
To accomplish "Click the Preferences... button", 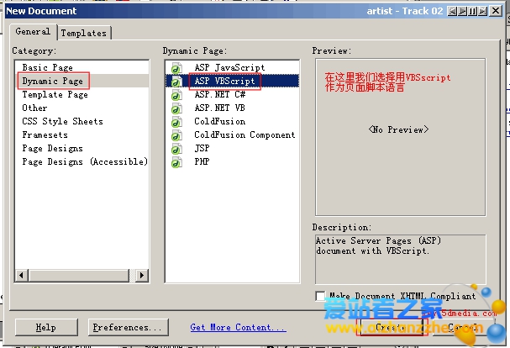I will (x=126, y=328).
